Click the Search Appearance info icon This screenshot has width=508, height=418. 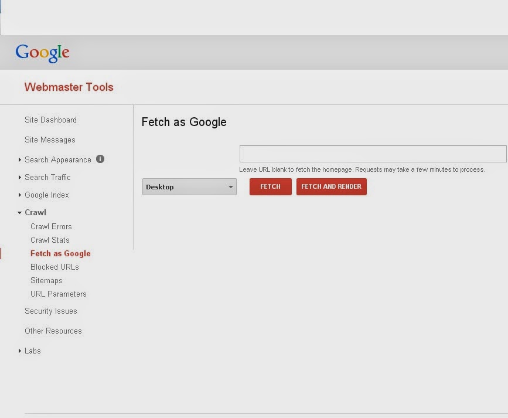pyautogui.click(x=99, y=159)
